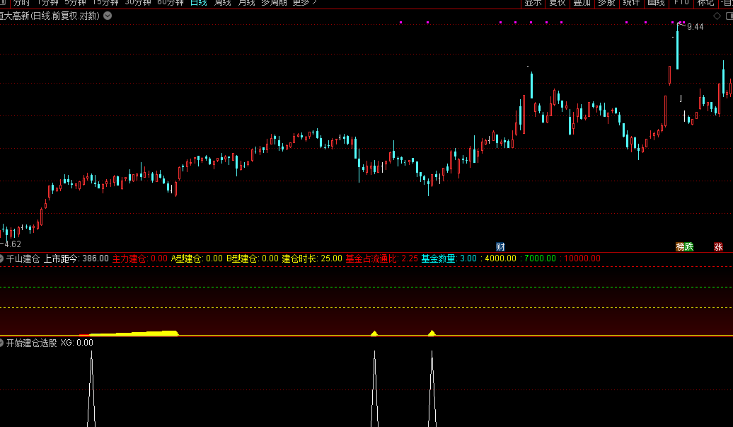Click the 榜跌 marker badge
The width and height of the screenshot is (733, 427).
click(x=684, y=246)
